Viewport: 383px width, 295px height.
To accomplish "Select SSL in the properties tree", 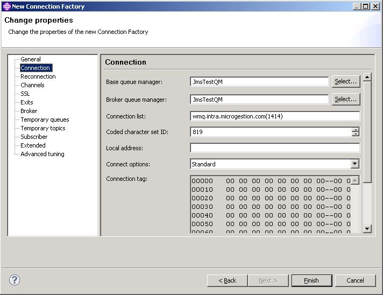I will 25,94.
